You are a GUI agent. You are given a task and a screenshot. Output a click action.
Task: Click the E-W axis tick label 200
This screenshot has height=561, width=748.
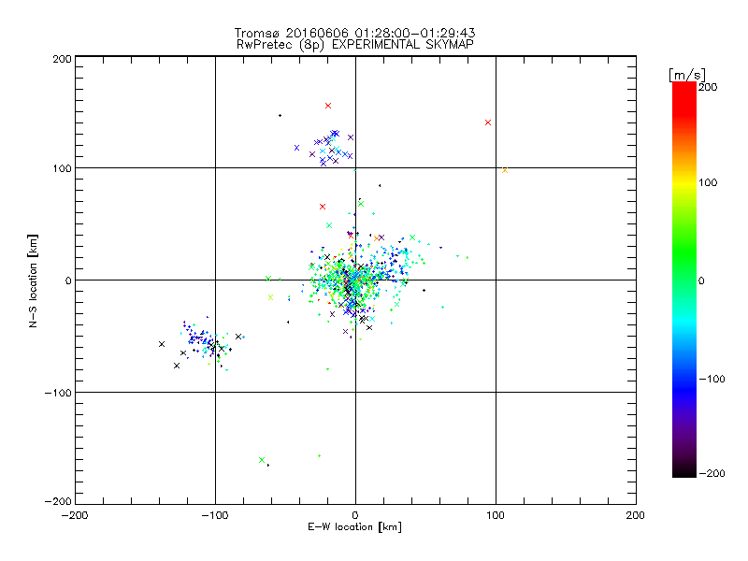pos(636,515)
